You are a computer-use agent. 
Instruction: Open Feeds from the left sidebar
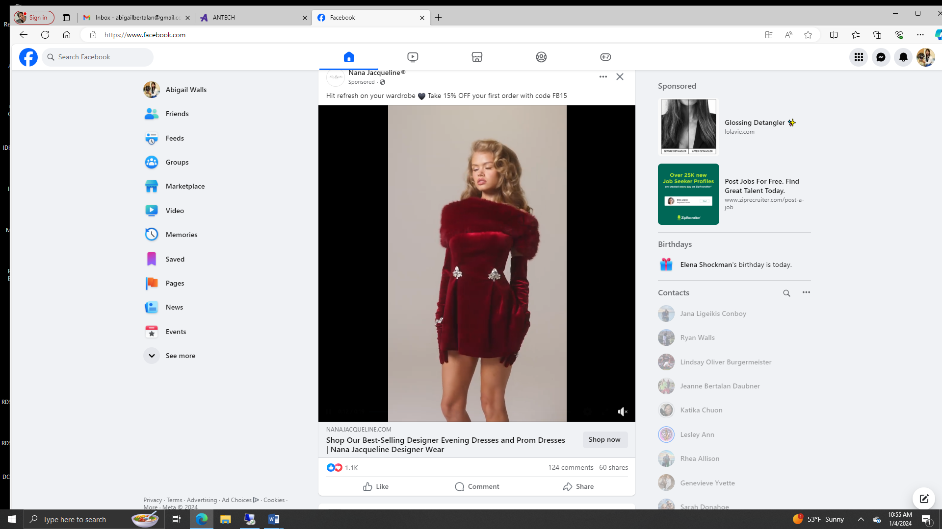coord(175,138)
